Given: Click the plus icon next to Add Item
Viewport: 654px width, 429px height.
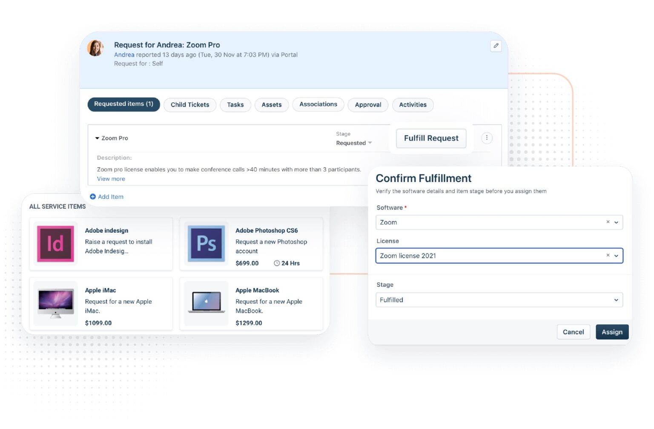Looking at the screenshot, I should [93, 196].
